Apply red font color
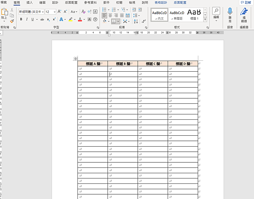This screenshot has height=199, width=254. click(x=80, y=19)
